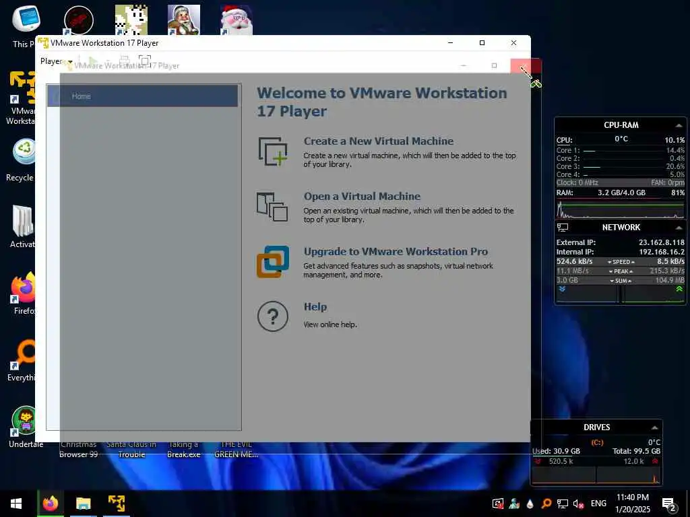The image size is (690, 517).
Task: Open the Windows Start menu
Action: pos(16,504)
